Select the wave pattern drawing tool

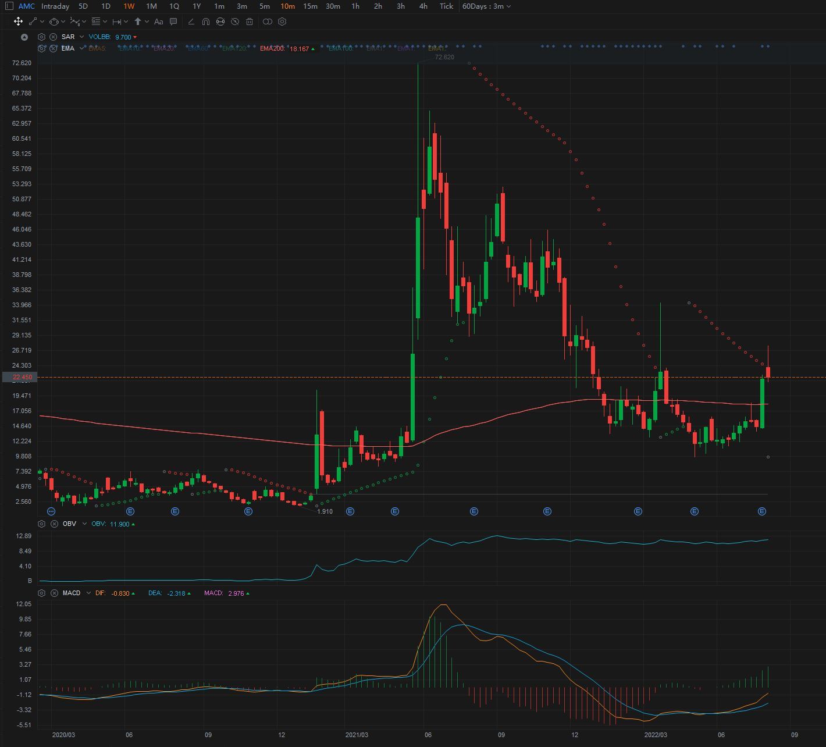tap(75, 22)
